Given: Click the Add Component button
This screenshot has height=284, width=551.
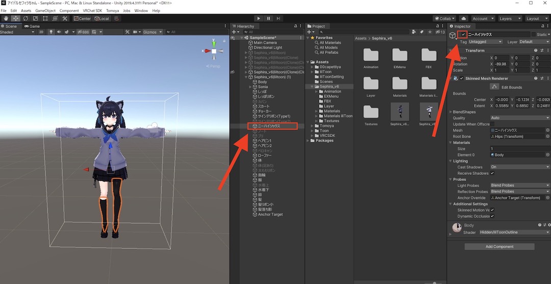Looking at the screenshot, I should coord(499,246).
